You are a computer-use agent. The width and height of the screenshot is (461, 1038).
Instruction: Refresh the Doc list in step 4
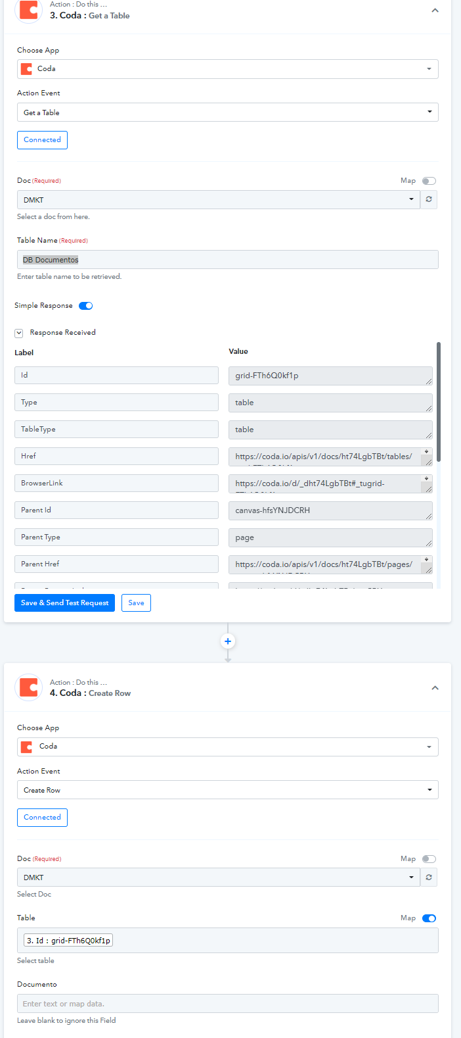tap(429, 877)
